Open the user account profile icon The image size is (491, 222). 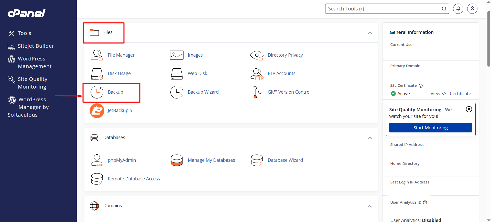click(472, 9)
